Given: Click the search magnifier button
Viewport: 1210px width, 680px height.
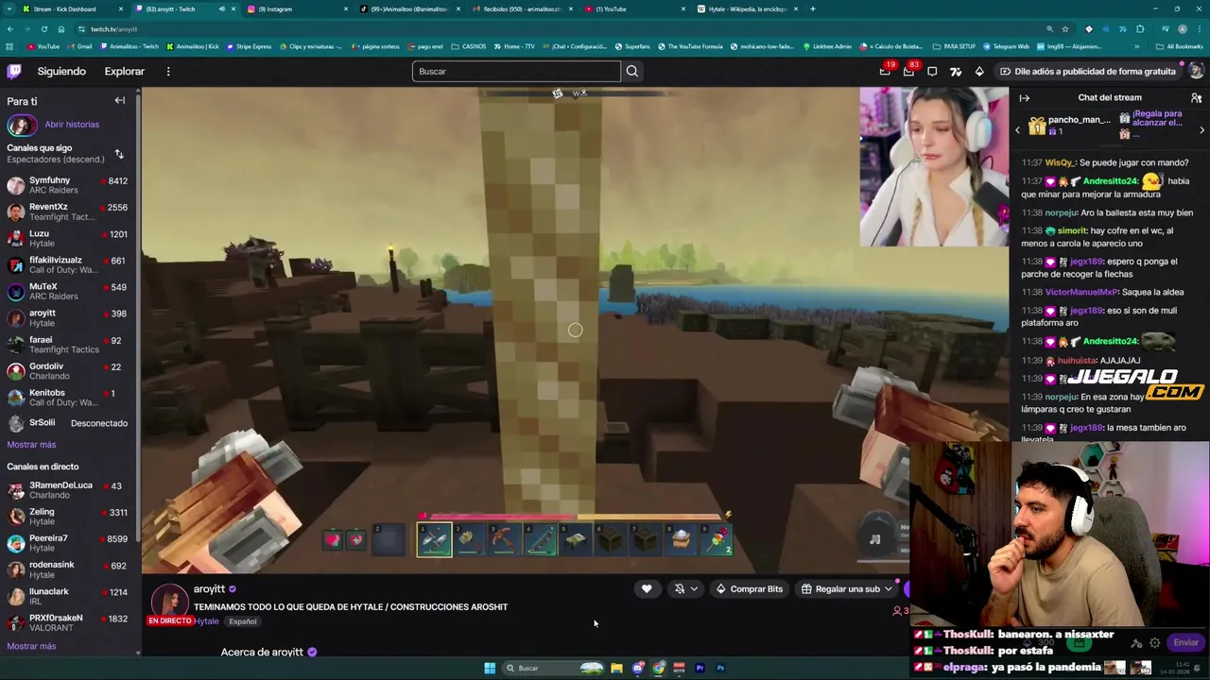Looking at the screenshot, I should [631, 71].
